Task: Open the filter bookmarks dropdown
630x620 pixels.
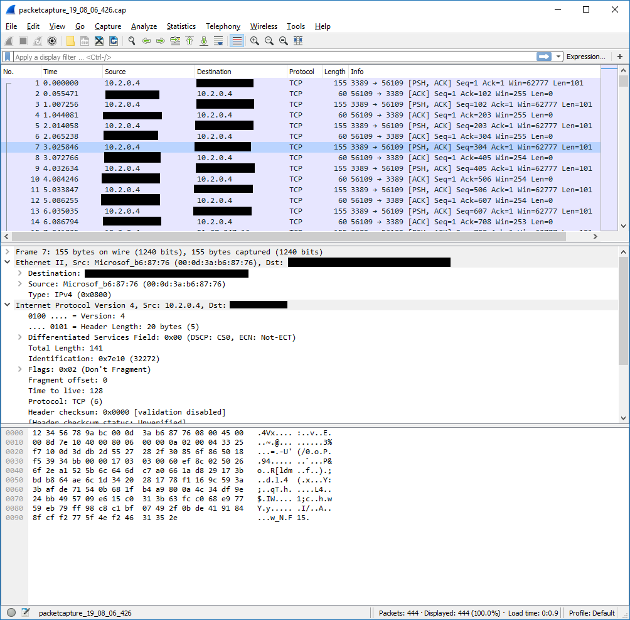Action: click(x=6, y=57)
